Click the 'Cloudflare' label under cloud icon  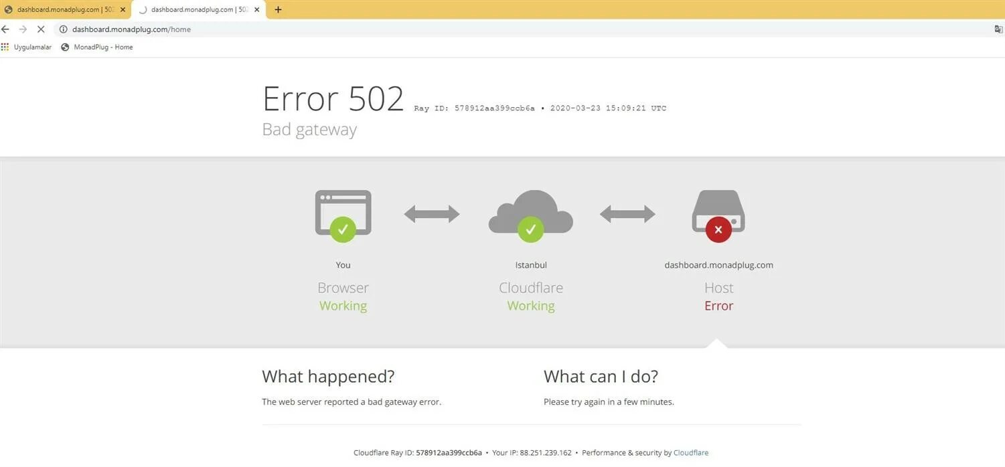[531, 288]
